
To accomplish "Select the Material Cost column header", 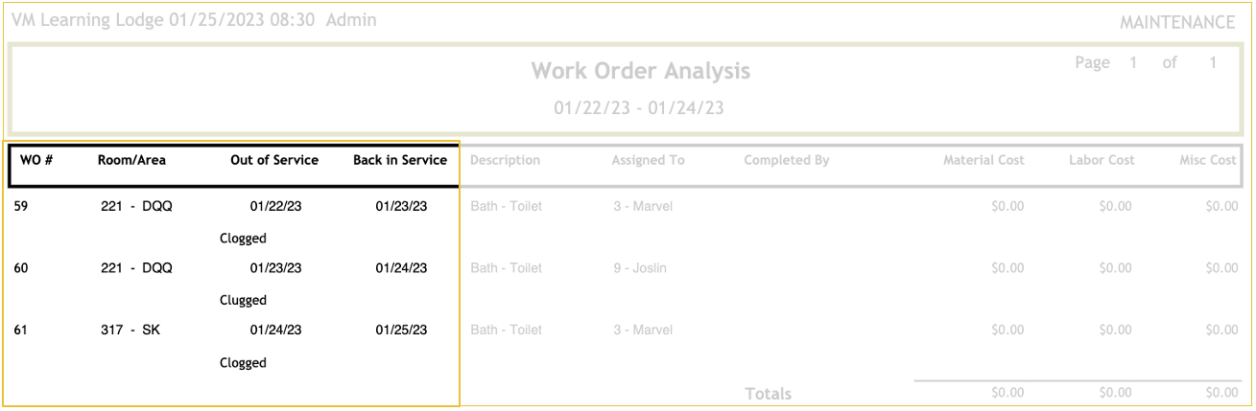I will (x=983, y=160).
